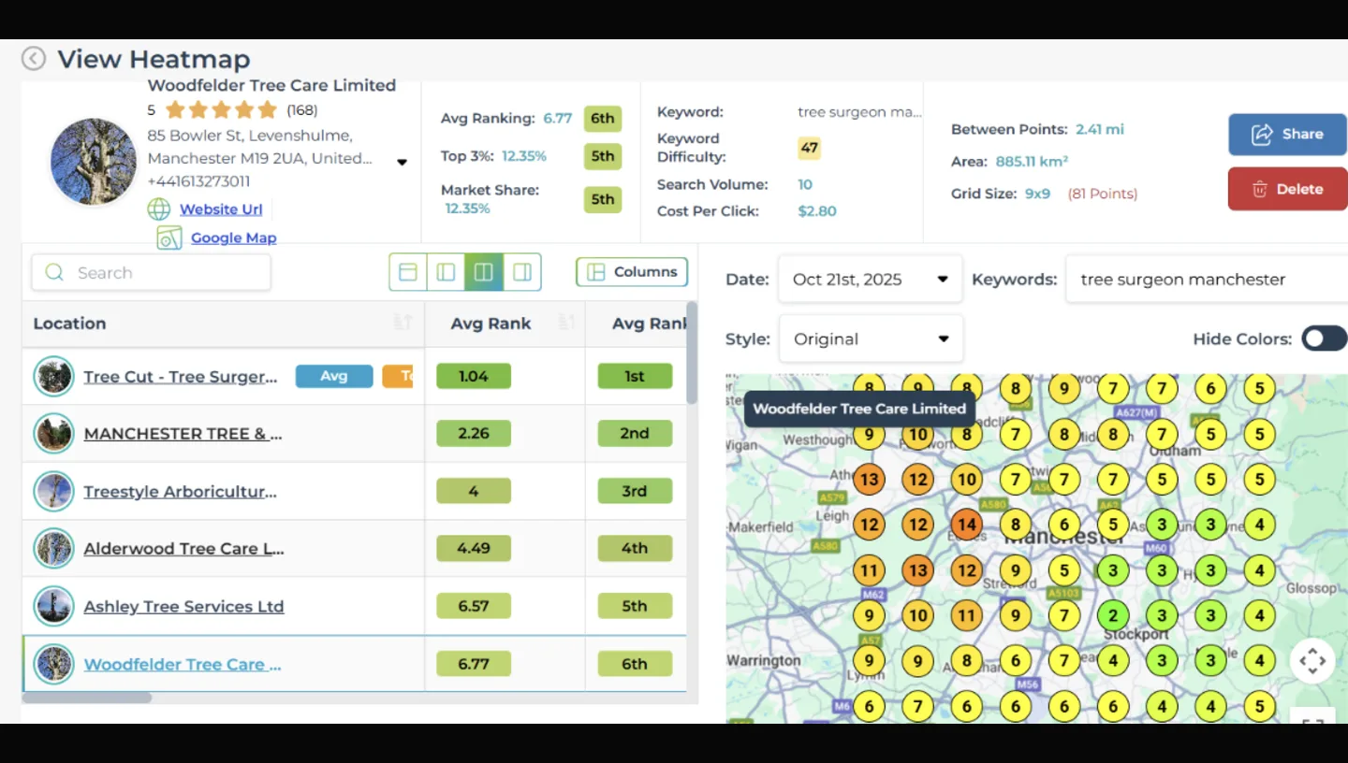Open the Google Map link
The image size is (1348, 763).
[x=234, y=238]
